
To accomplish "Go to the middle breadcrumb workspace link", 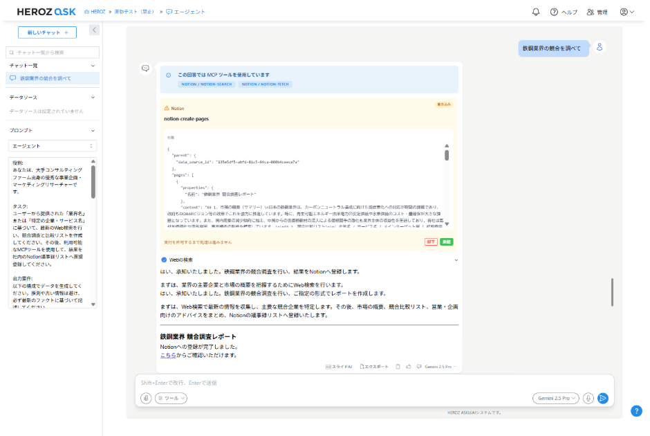I will click(x=134, y=12).
